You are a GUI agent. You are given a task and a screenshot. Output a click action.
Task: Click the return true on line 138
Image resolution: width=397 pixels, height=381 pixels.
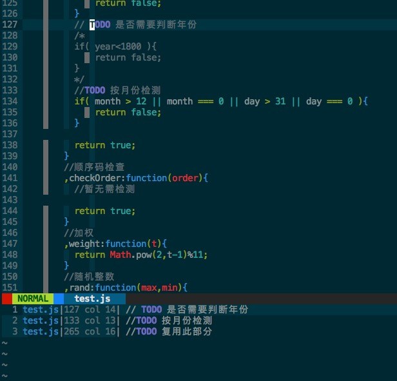(105, 145)
